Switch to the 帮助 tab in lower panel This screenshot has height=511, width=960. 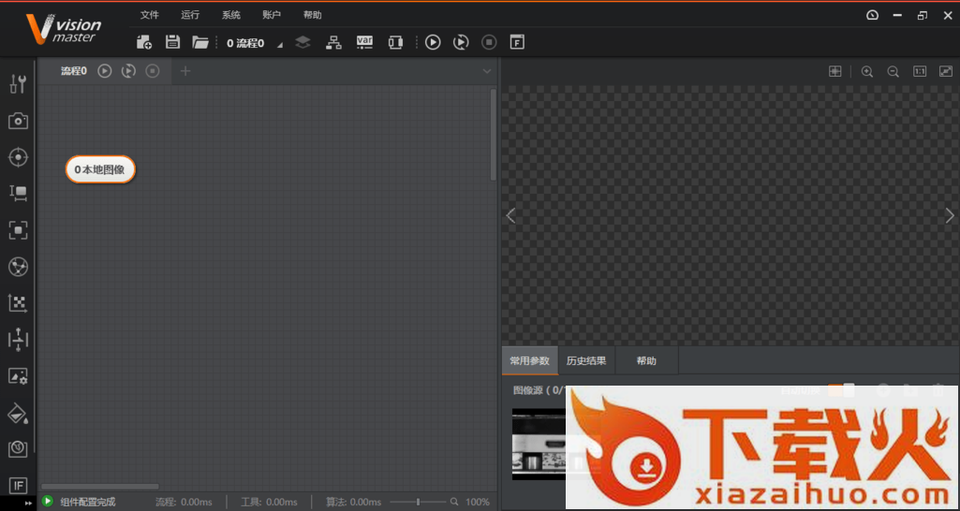(646, 360)
